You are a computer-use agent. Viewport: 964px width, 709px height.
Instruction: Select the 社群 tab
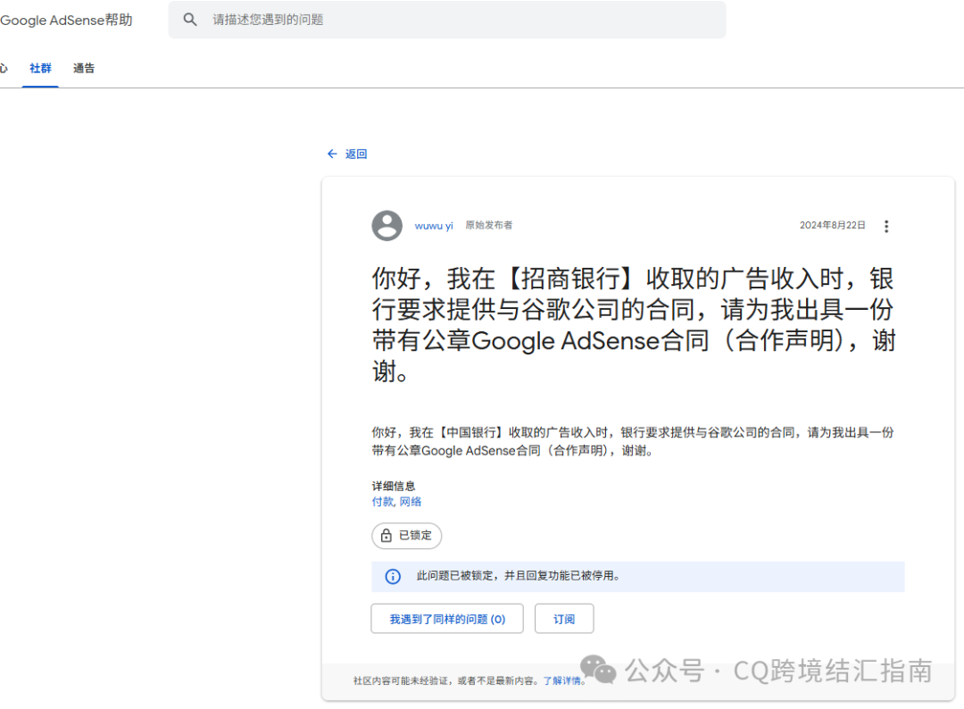click(39, 68)
